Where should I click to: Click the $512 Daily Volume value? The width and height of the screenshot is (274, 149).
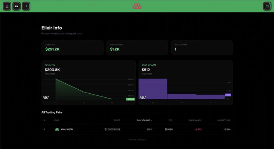(146, 70)
